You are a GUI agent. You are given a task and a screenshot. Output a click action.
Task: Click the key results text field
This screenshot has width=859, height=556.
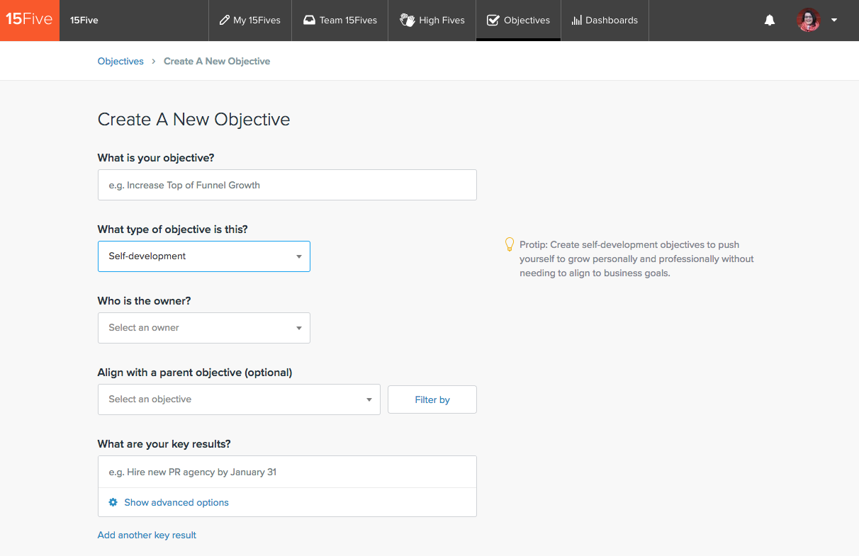click(x=287, y=472)
